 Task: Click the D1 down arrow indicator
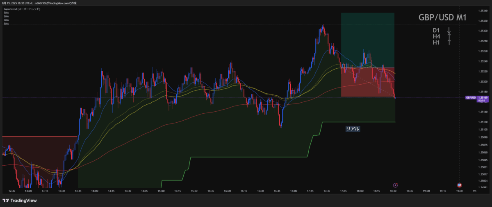(449, 31)
